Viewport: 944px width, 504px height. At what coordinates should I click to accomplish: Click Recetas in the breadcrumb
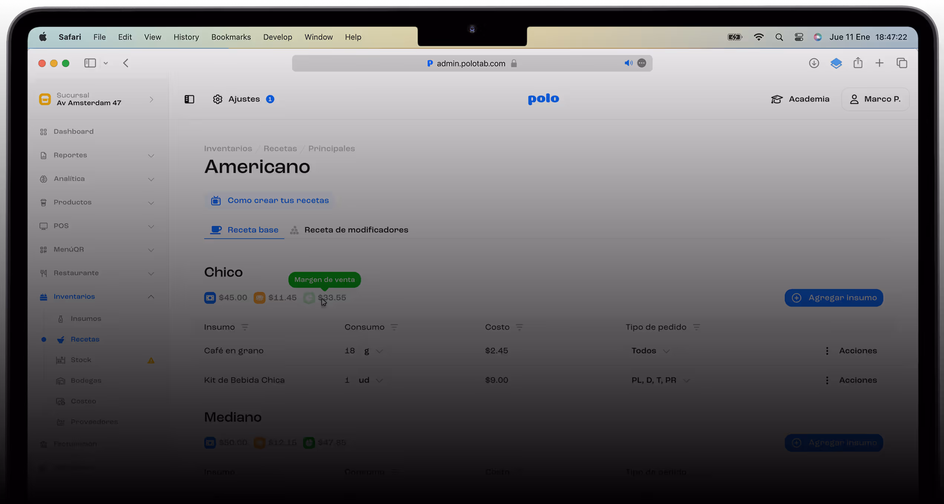[280, 149]
